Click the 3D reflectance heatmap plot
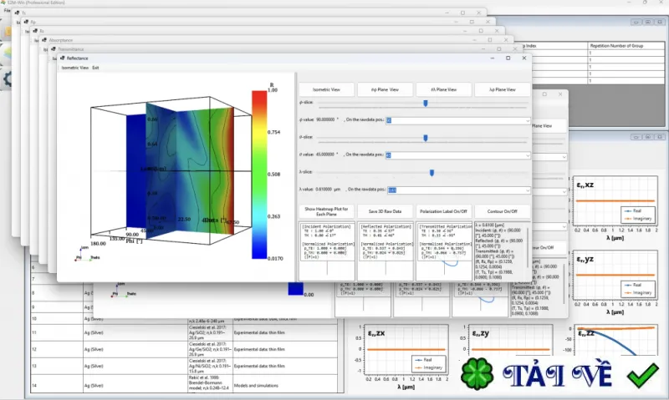This screenshot has width=669, height=400. coord(171,170)
